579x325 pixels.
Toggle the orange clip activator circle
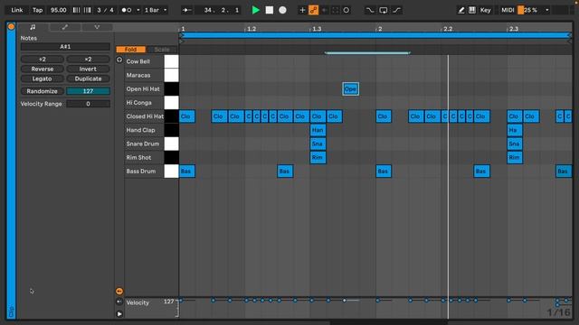tap(11, 26)
